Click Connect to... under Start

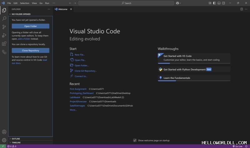(x=79, y=76)
